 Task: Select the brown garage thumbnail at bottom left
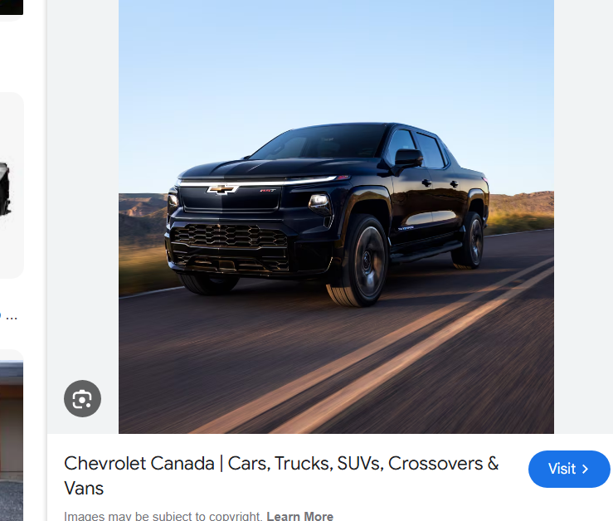(x=12, y=436)
